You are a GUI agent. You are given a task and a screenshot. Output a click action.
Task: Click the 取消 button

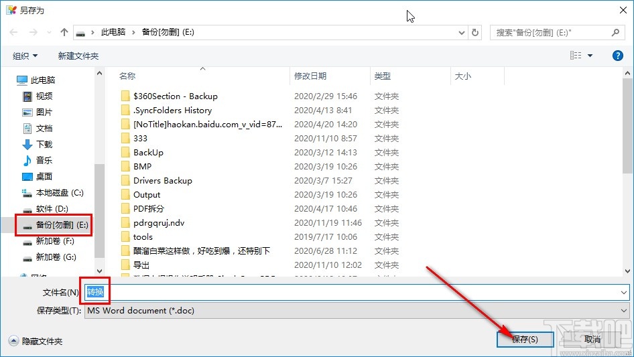coord(592,340)
